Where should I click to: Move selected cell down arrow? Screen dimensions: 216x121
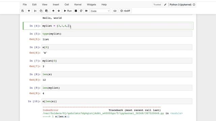pos(59,11)
